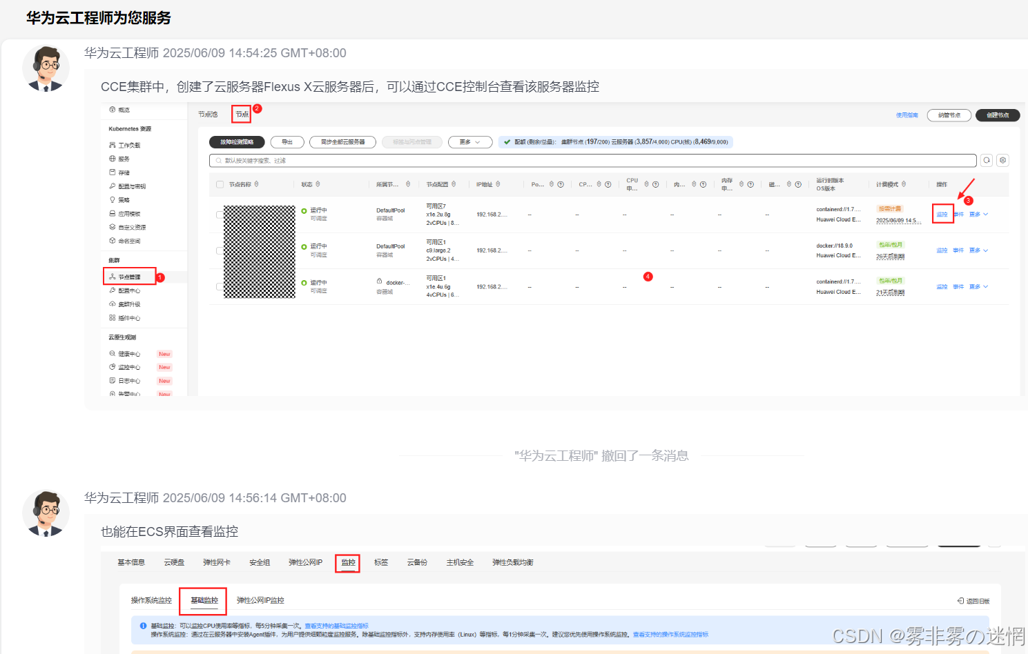Open 存储 storage in the sidebar
This screenshot has width=1028, height=654.
tap(119, 172)
